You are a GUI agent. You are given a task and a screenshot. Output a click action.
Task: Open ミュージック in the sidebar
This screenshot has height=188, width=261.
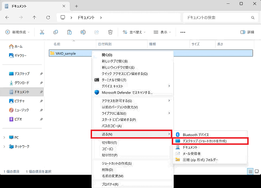pyautogui.click(x=19, y=110)
